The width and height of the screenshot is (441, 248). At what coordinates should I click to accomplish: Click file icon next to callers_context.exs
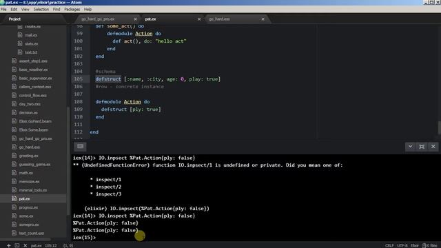coord(14,87)
